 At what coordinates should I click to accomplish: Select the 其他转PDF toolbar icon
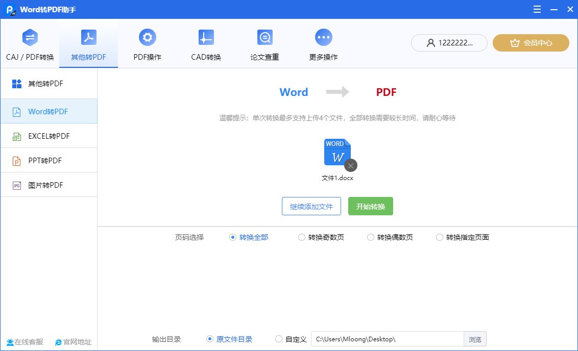pyautogui.click(x=88, y=37)
